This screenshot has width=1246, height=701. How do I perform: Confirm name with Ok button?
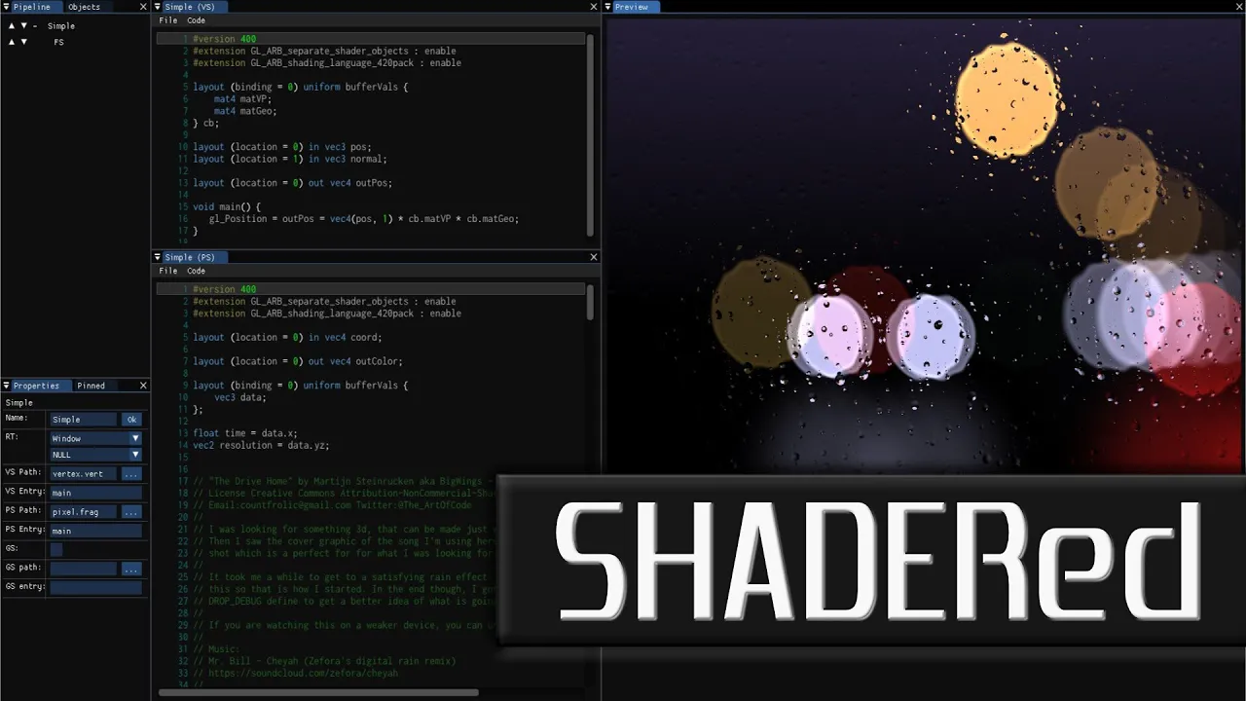point(131,420)
